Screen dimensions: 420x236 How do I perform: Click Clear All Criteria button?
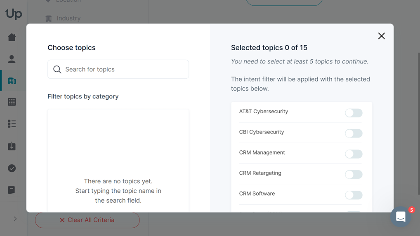(87, 220)
